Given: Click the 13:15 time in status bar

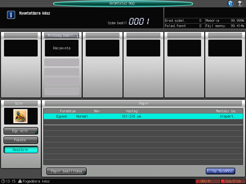Looking at the screenshot, I should point(11,181).
